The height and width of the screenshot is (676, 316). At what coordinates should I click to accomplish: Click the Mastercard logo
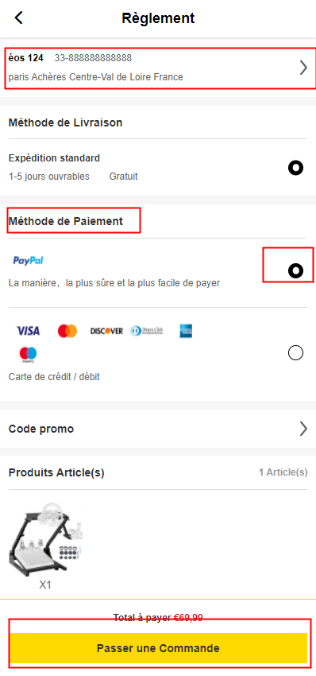click(x=67, y=331)
